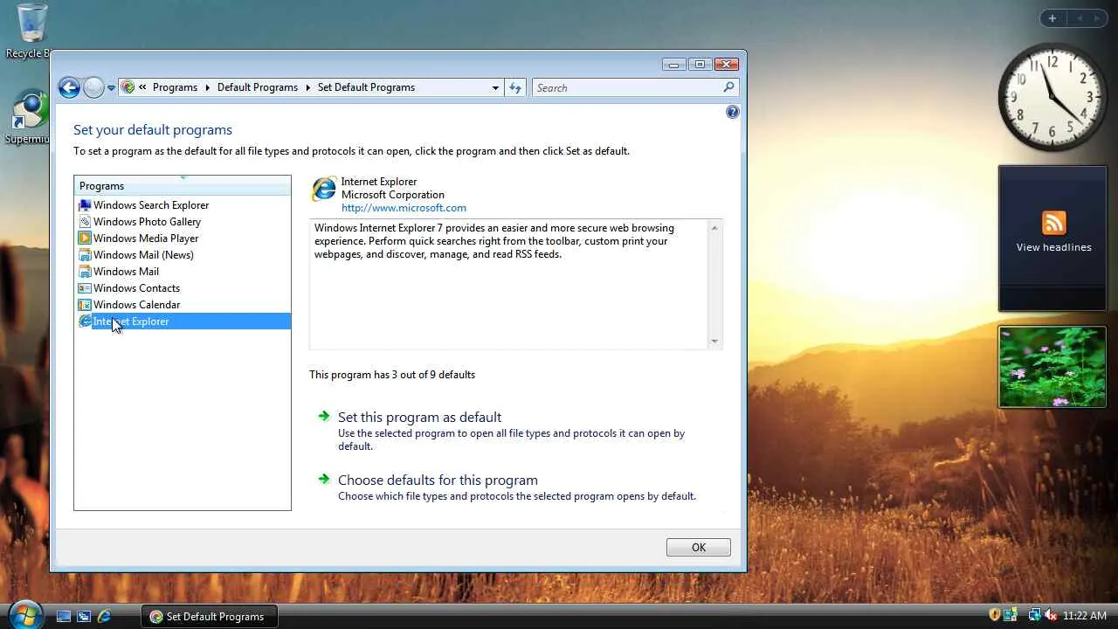Click the Set Default Programs taskbar button
1118x629 pixels.
(210, 616)
